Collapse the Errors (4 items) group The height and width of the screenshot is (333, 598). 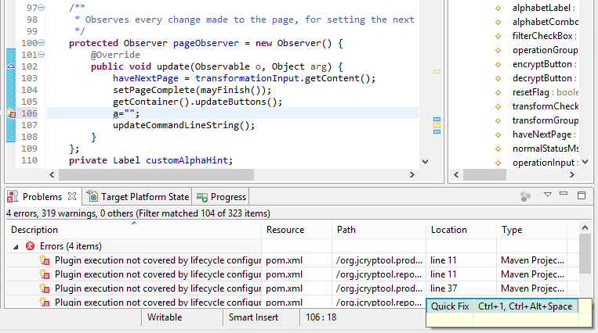(x=16, y=247)
